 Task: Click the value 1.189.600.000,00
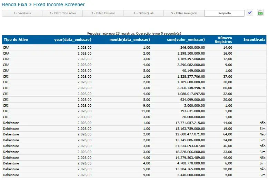(x=191, y=82)
